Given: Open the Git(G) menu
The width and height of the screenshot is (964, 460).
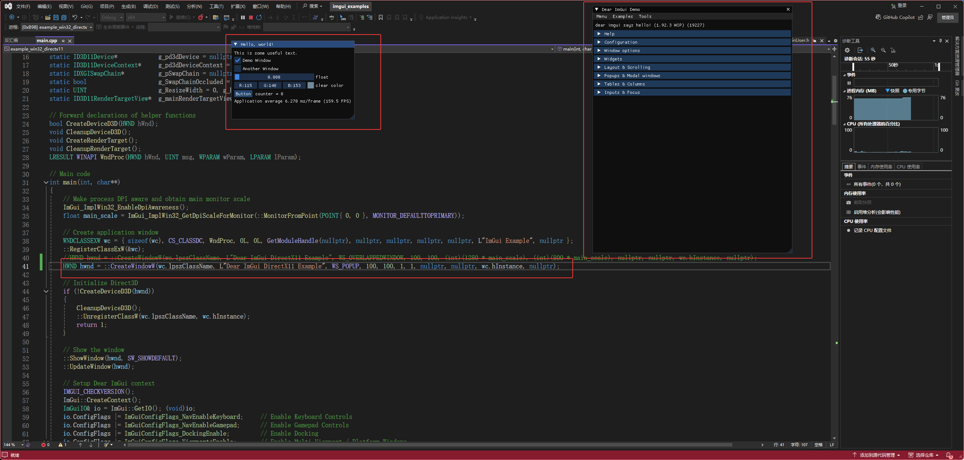Looking at the screenshot, I should [87, 6].
